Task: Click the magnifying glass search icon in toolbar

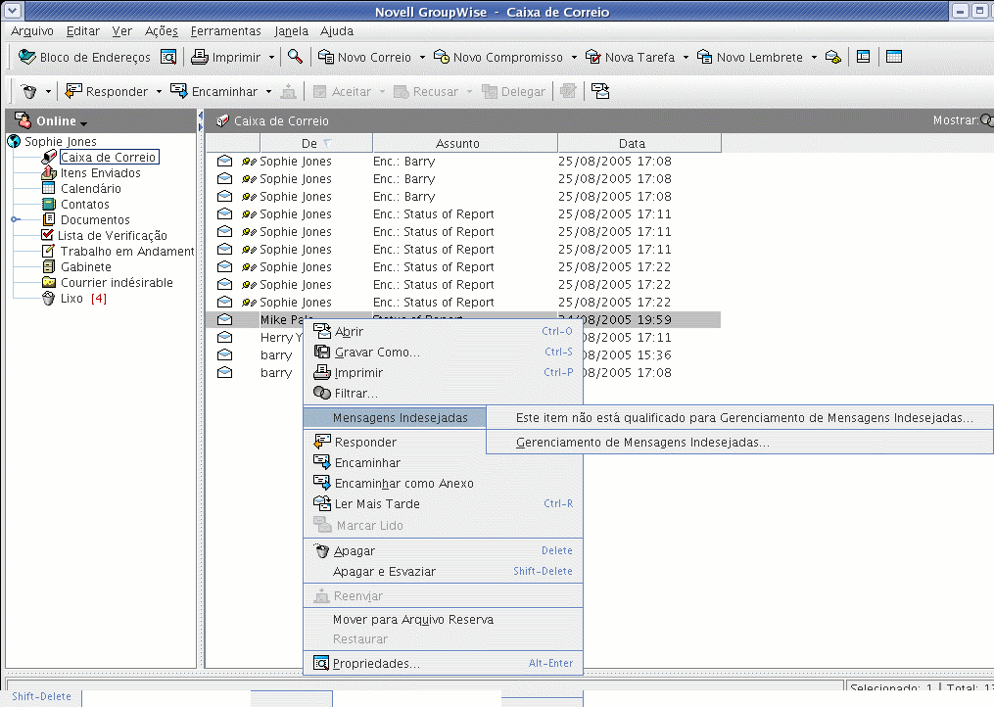Action: pyautogui.click(x=295, y=58)
